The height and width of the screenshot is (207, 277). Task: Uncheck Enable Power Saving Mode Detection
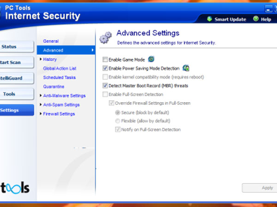click(105, 68)
